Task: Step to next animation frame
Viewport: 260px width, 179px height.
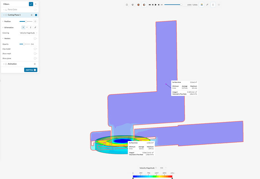Action: click(x=159, y=5)
